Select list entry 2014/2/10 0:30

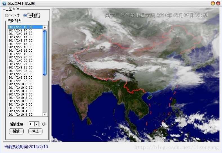point(25,88)
